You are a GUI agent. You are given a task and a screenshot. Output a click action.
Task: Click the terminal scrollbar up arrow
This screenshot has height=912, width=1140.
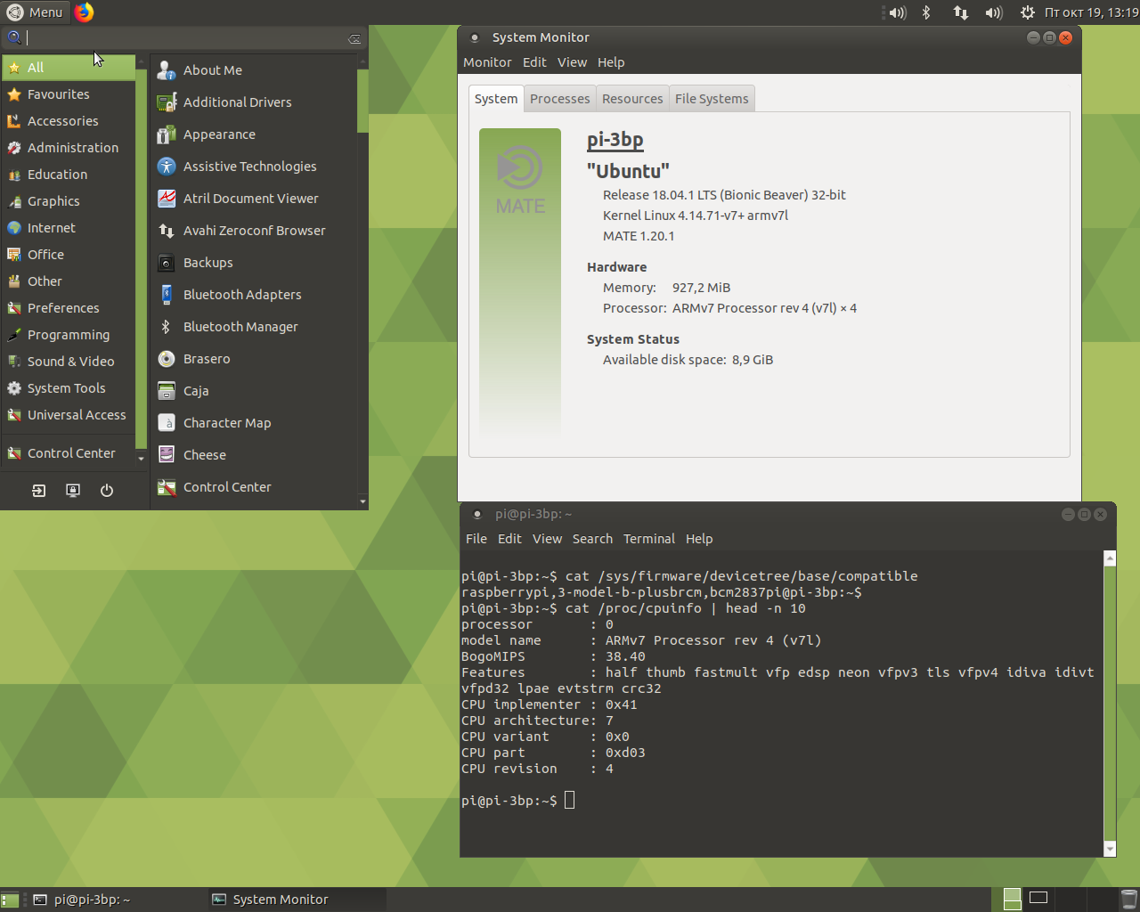coord(1110,558)
